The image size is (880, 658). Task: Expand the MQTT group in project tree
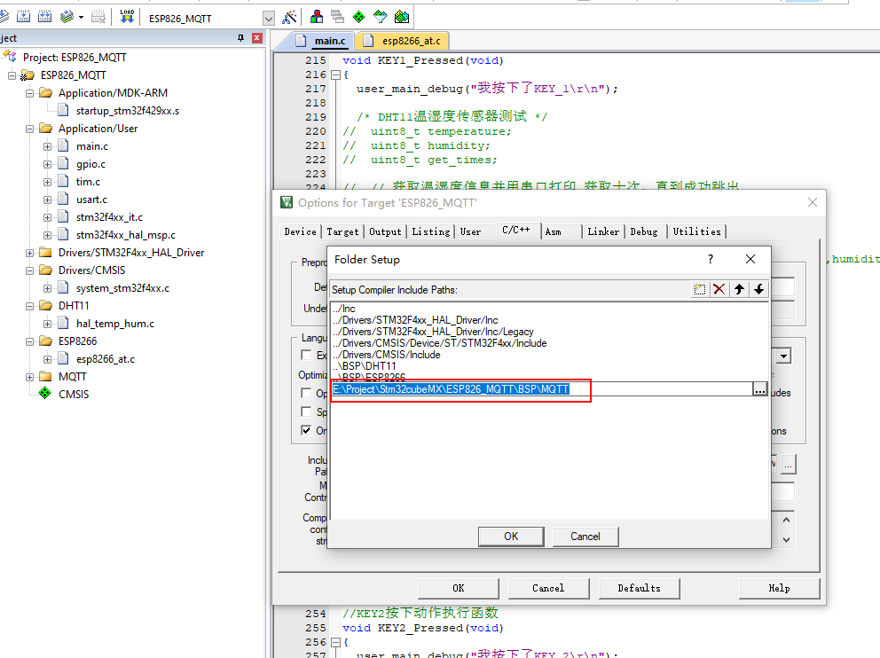pyautogui.click(x=30, y=377)
